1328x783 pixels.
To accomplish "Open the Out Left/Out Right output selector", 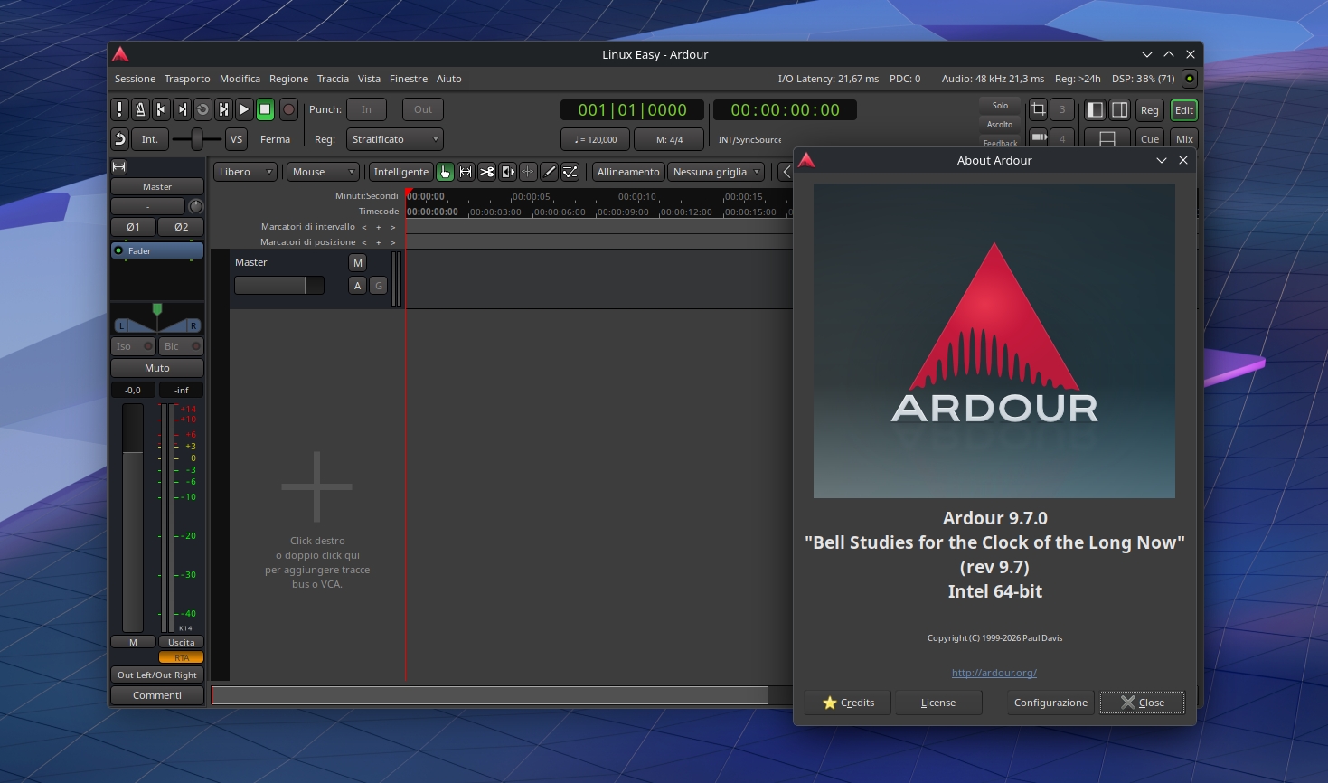I will point(157,675).
